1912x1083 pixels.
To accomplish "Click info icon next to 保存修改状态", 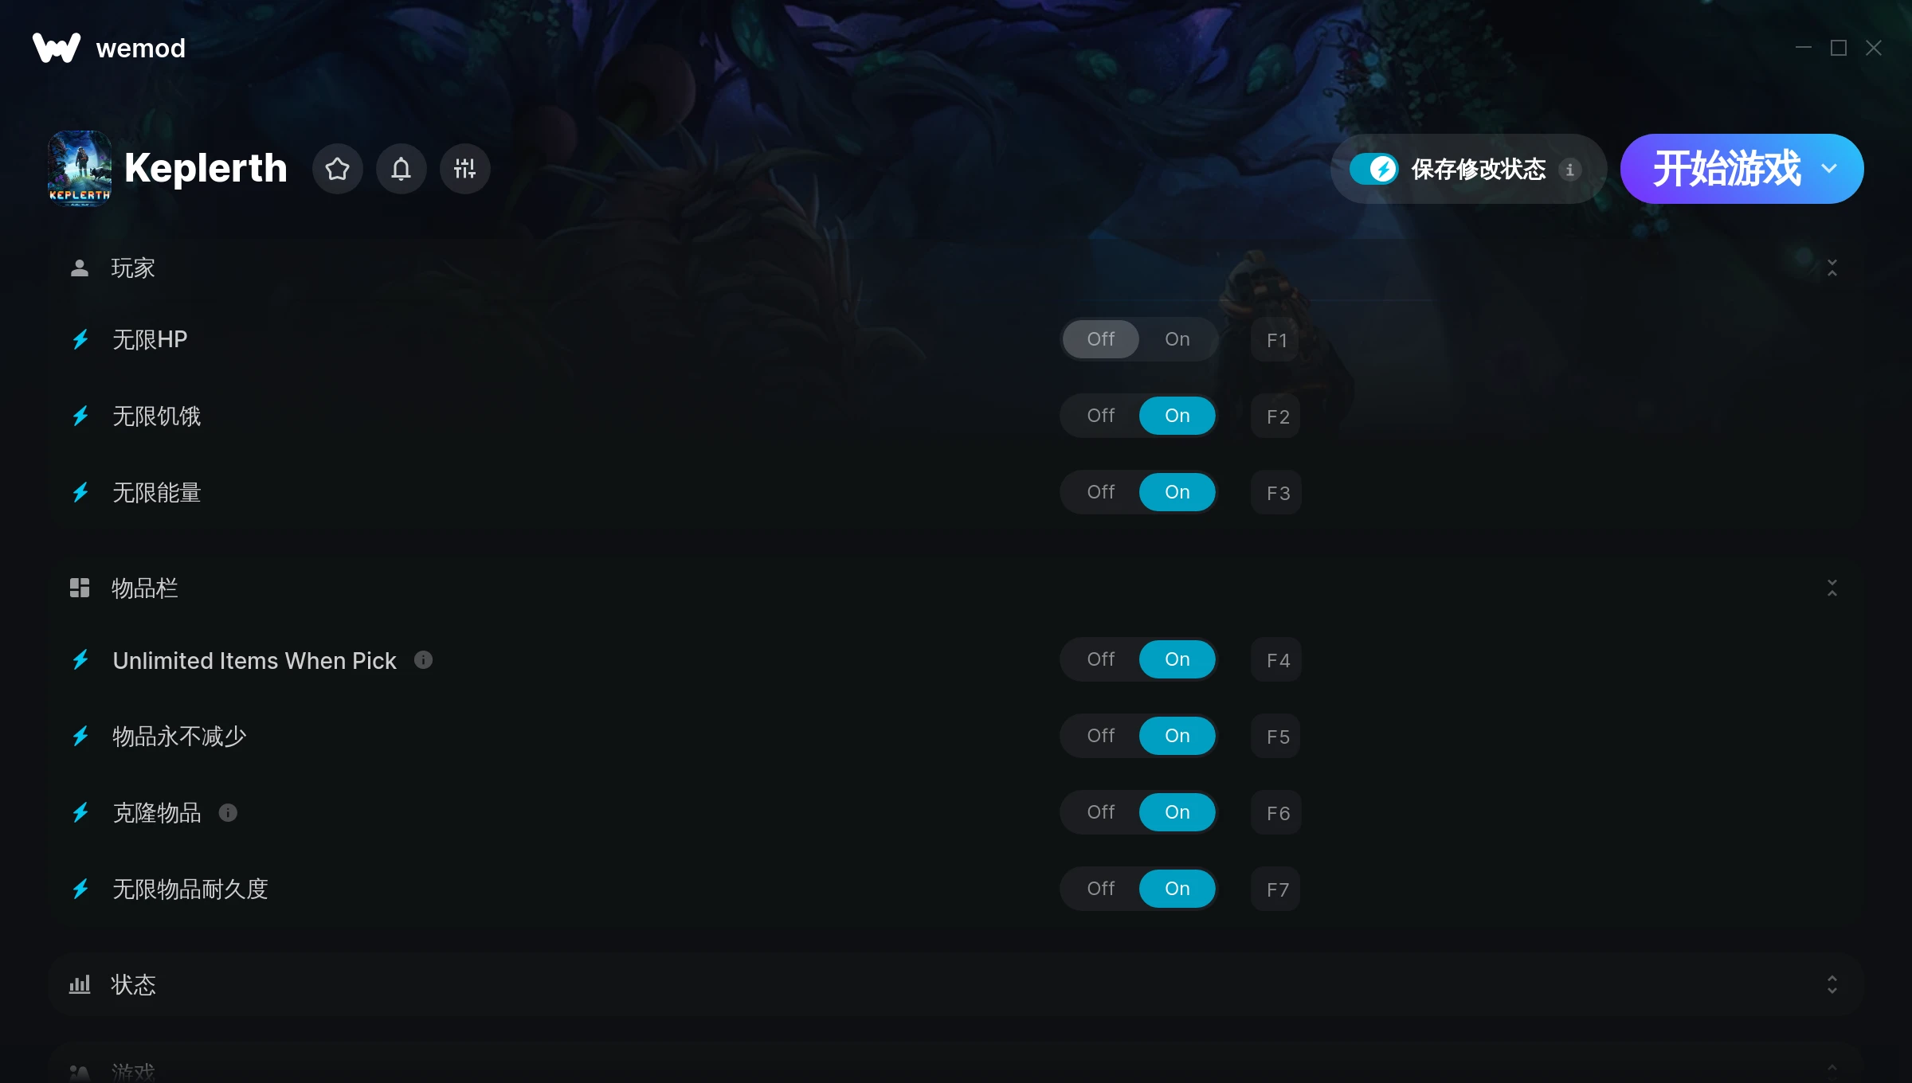I will 1569,170.
